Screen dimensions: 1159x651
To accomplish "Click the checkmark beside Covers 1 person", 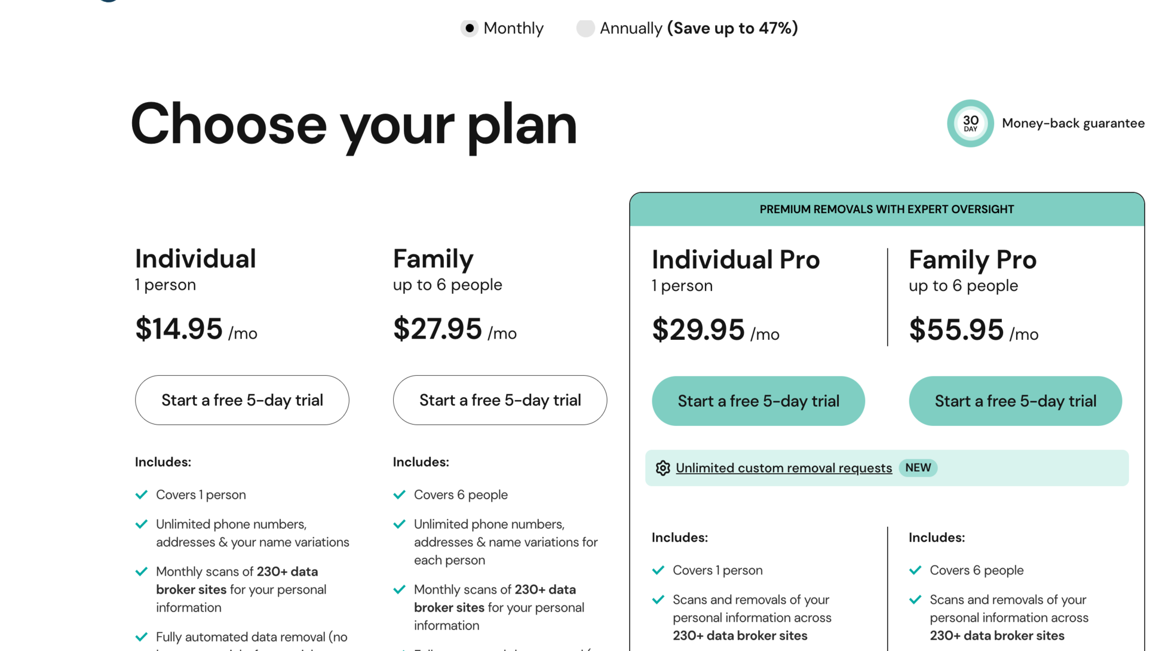I will tap(142, 495).
